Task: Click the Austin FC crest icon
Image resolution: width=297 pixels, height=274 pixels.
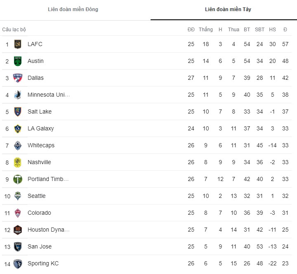Action: point(18,61)
